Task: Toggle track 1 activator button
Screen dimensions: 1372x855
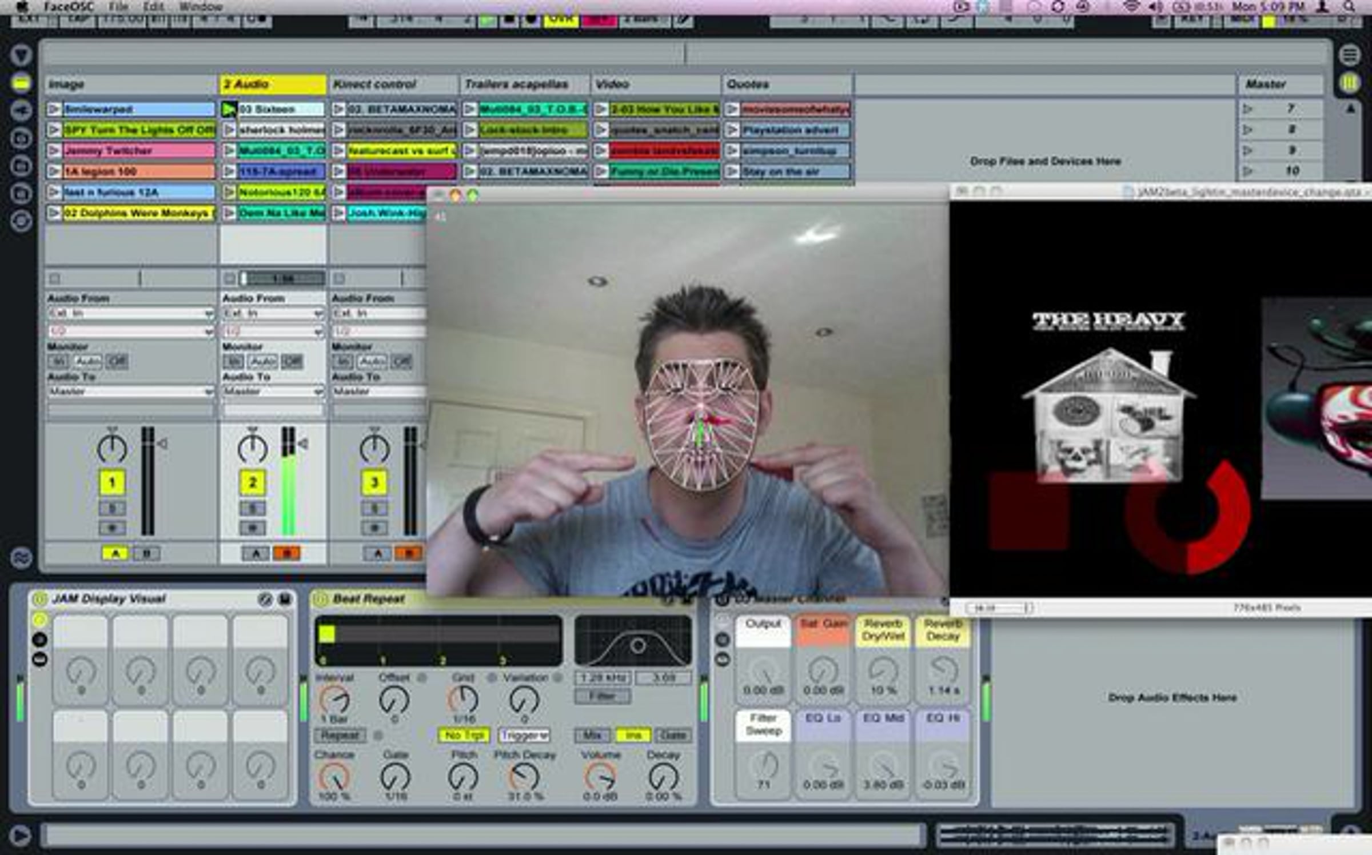Action: pos(112,482)
